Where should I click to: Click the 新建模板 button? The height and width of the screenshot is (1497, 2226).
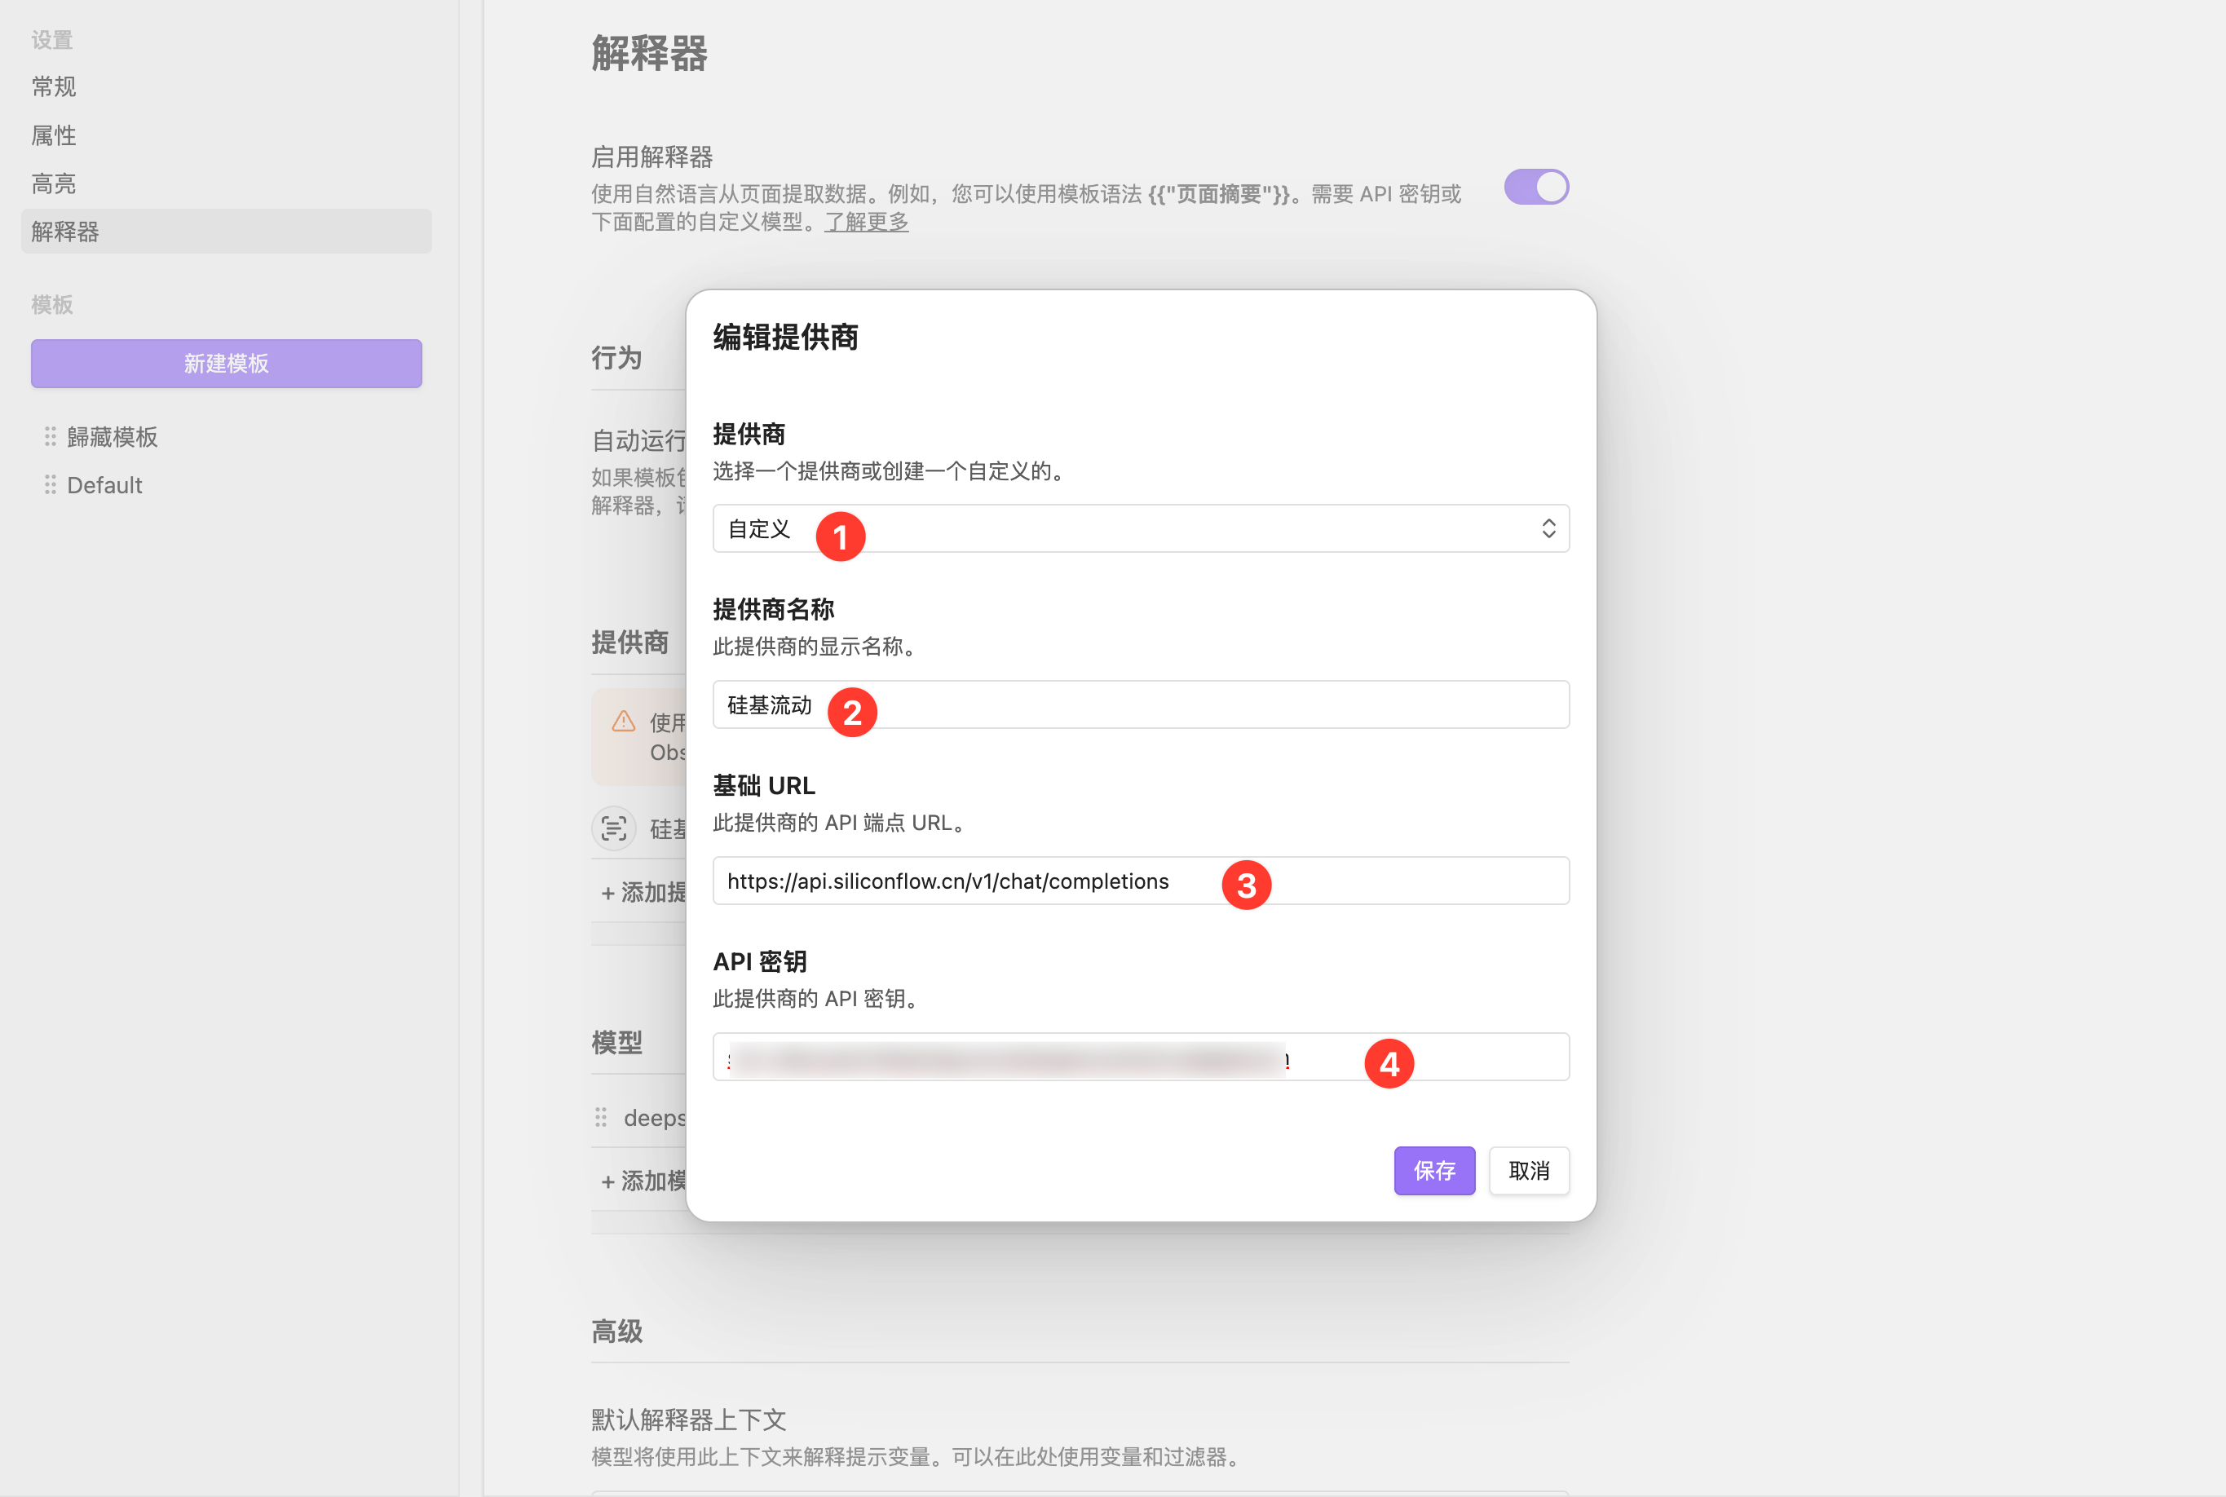[x=226, y=364]
